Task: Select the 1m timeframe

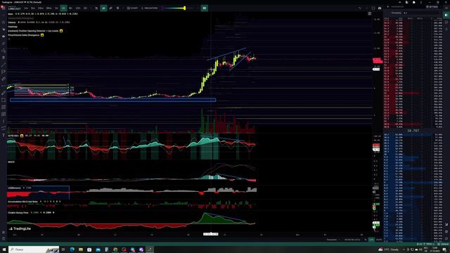Action: [26, 8]
